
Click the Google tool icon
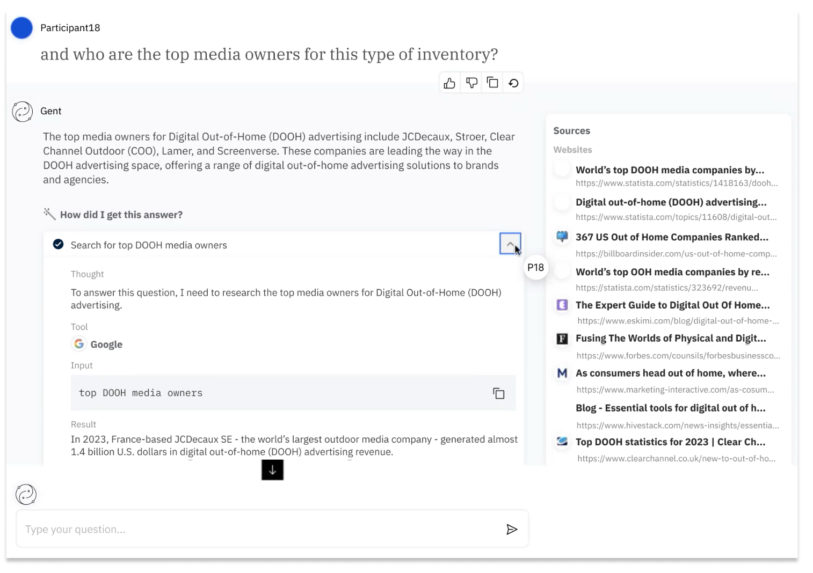point(79,344)
